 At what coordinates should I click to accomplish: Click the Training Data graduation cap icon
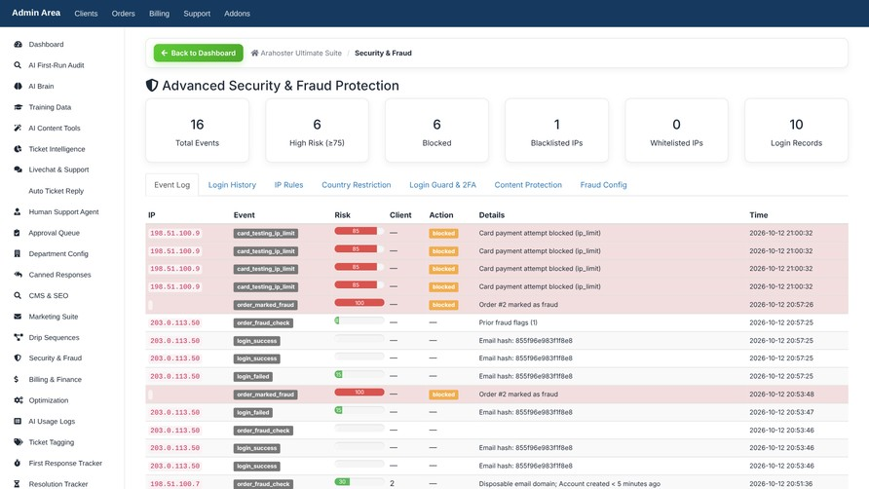click(18, 107)
